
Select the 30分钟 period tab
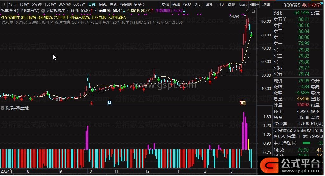[65, 4]
